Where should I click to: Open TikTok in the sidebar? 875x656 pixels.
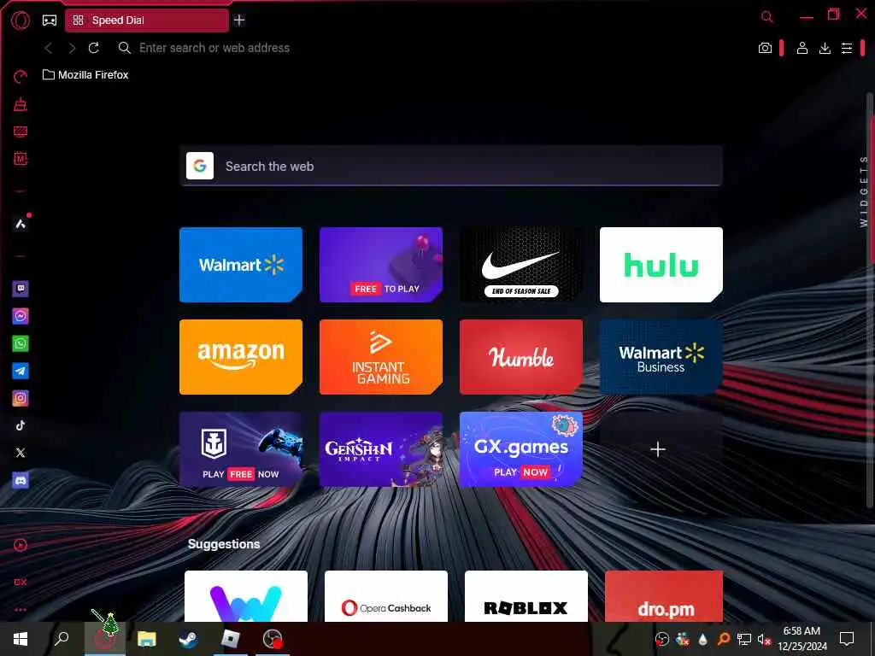[x=21, y=425]
